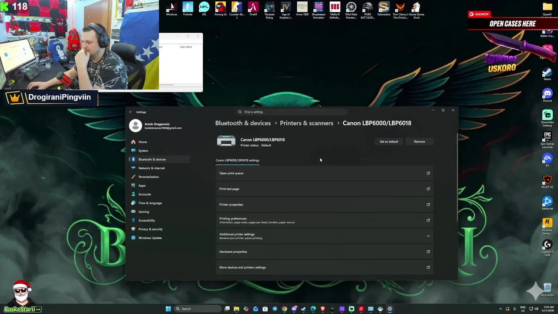
Task: Open Logitech G HUB desktop icon
Action: [x=547, y=248]
